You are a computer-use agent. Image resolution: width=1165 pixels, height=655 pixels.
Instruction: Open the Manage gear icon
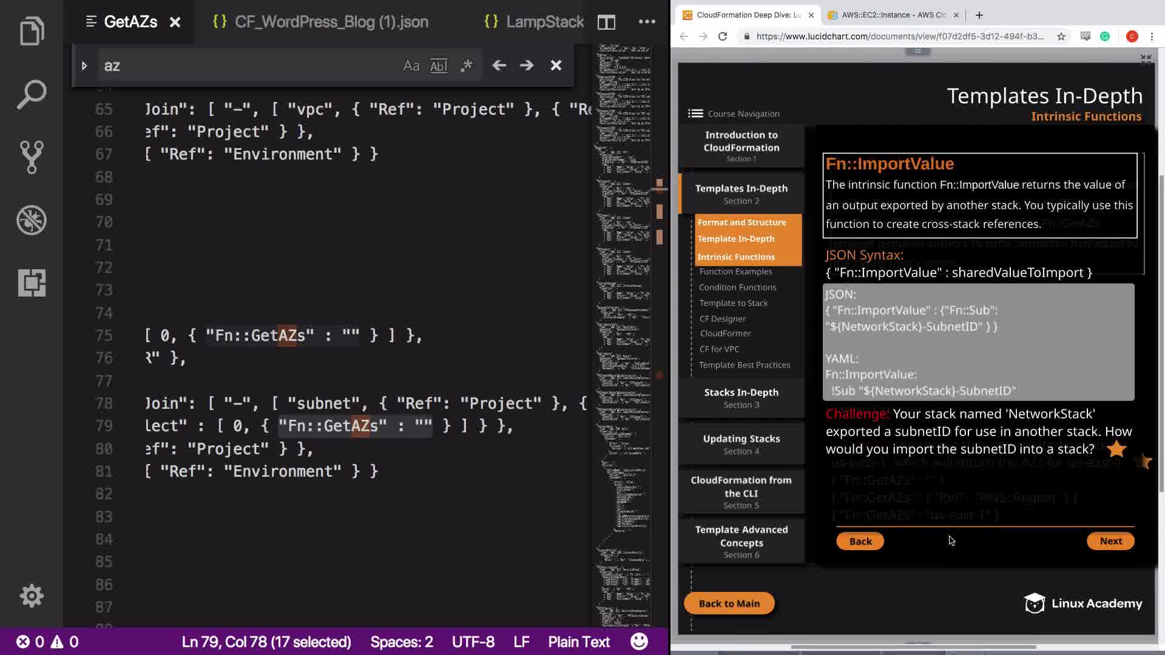click(x=32, y=596)
